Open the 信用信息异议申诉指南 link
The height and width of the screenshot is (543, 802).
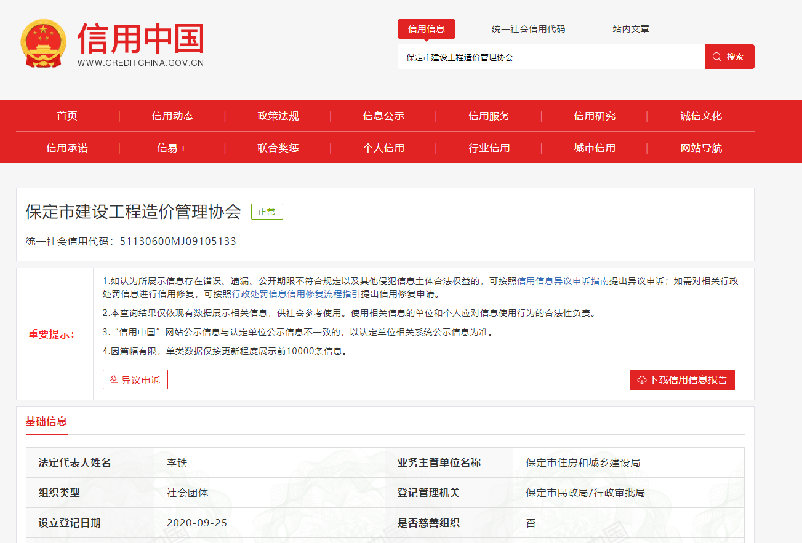[x=563, y=281]
